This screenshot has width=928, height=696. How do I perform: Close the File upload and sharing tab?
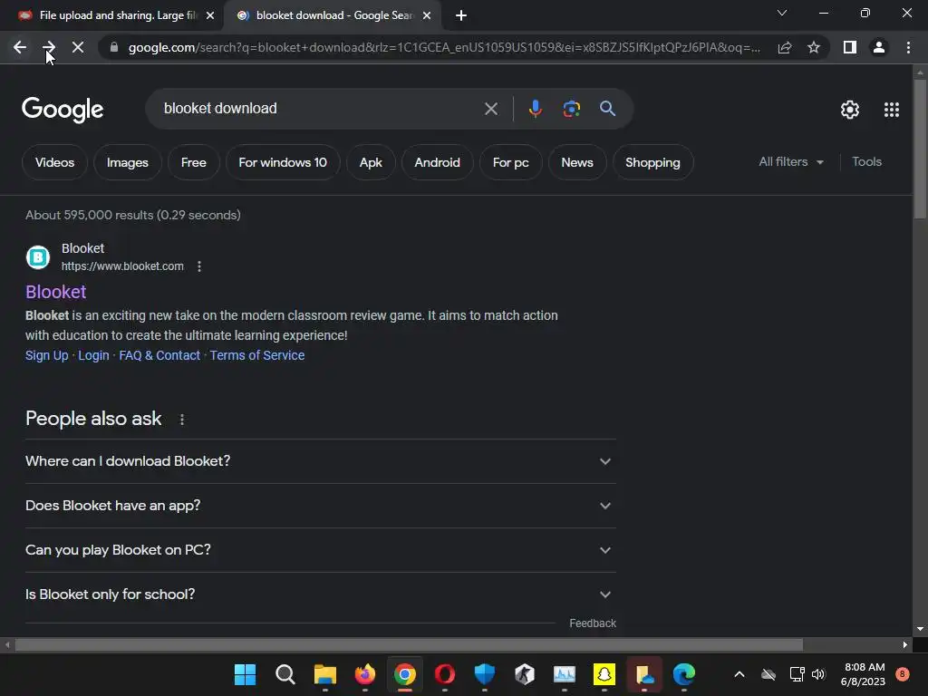[210, 15]
